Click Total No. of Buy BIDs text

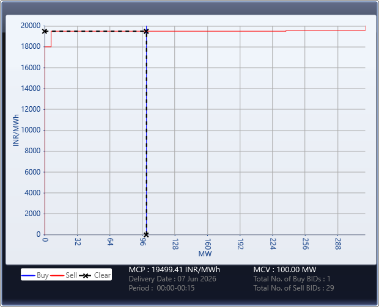(x=292, y=279)
